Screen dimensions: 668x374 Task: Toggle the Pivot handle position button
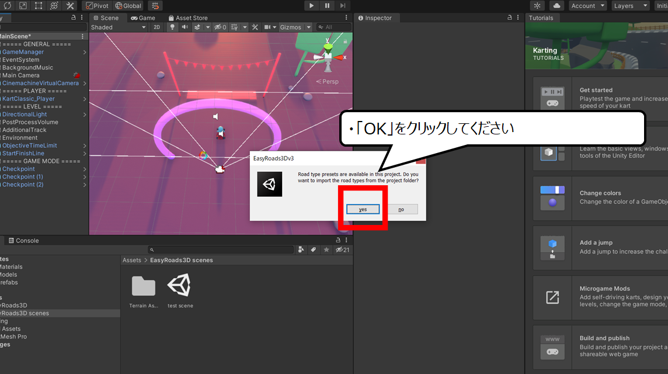pyautogui.click(x=97, y=5)
